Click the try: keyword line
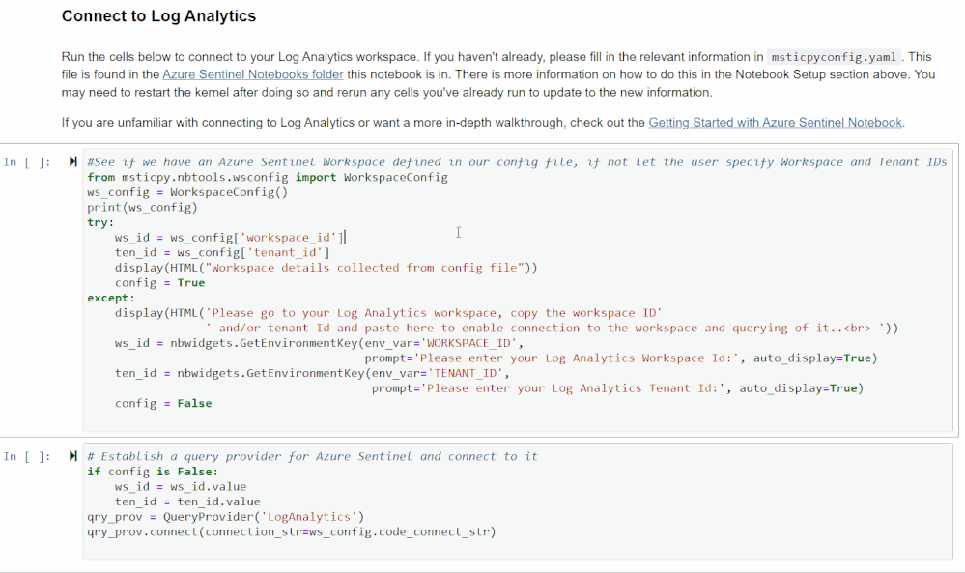965x573 pixels. (x=100, y=222)
